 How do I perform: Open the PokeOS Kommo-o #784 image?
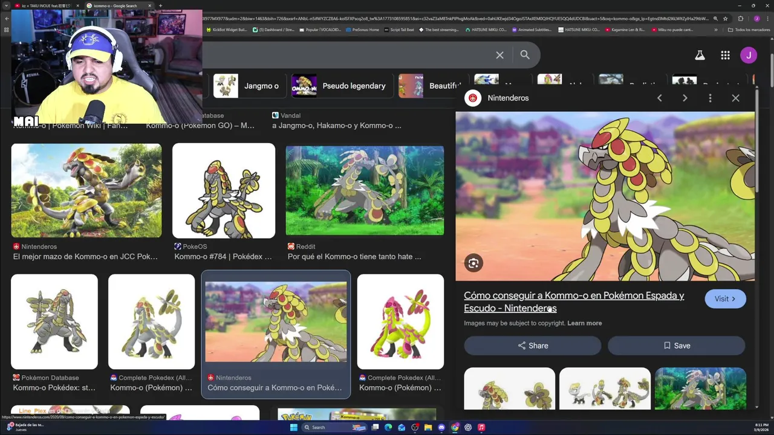tap(224, 190)
